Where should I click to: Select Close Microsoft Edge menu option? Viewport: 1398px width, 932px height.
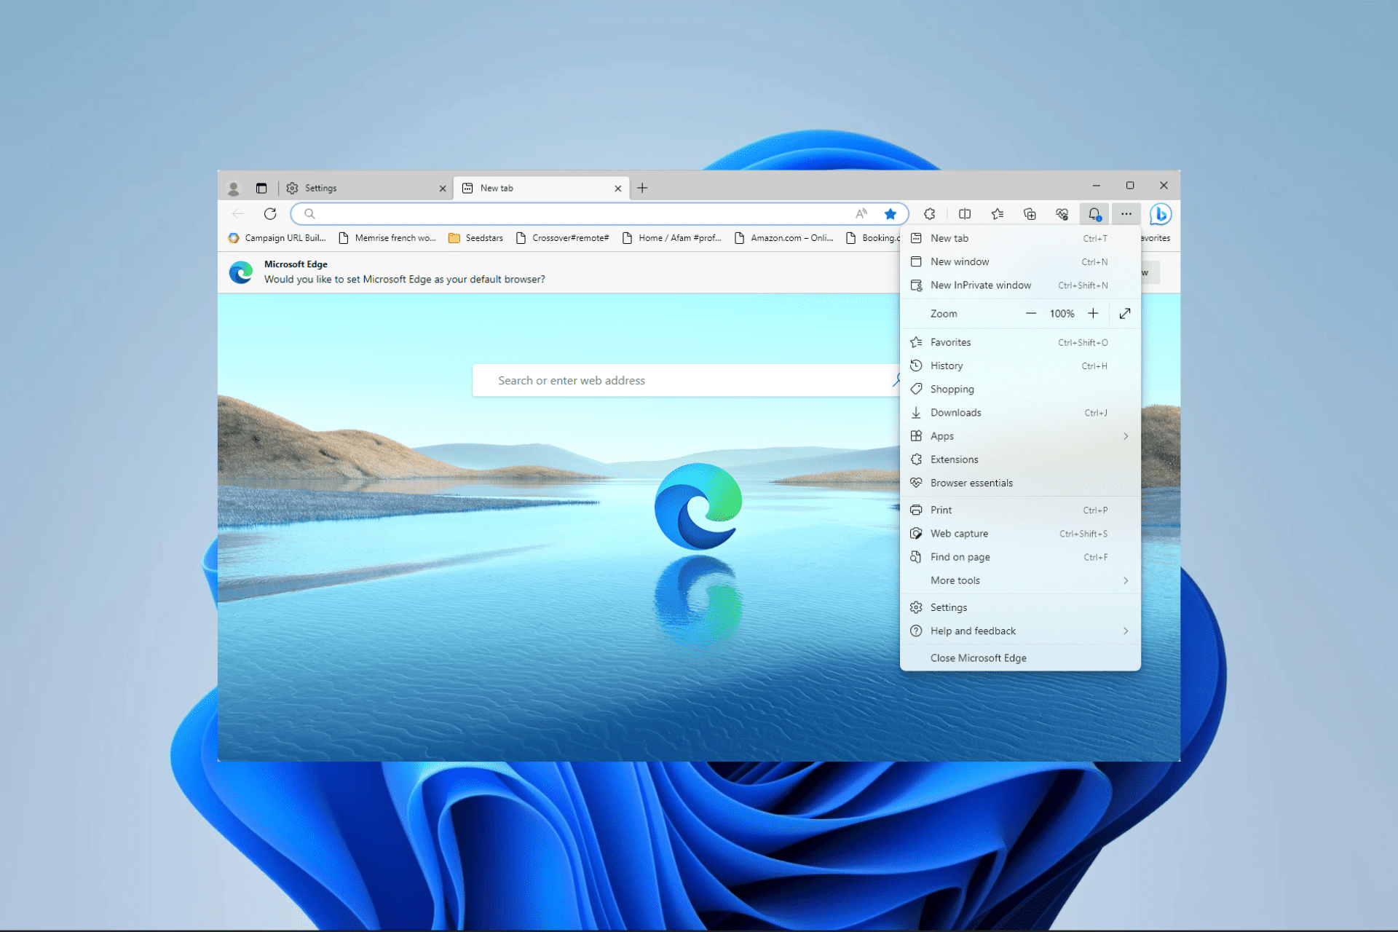(978, 657)
